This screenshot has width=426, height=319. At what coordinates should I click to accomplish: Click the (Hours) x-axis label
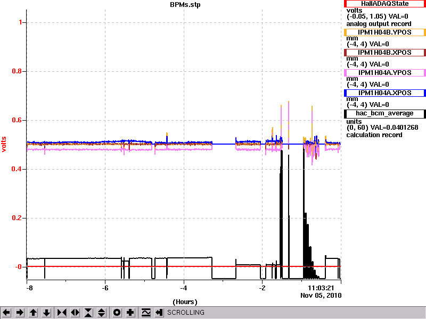coord(185,302)
